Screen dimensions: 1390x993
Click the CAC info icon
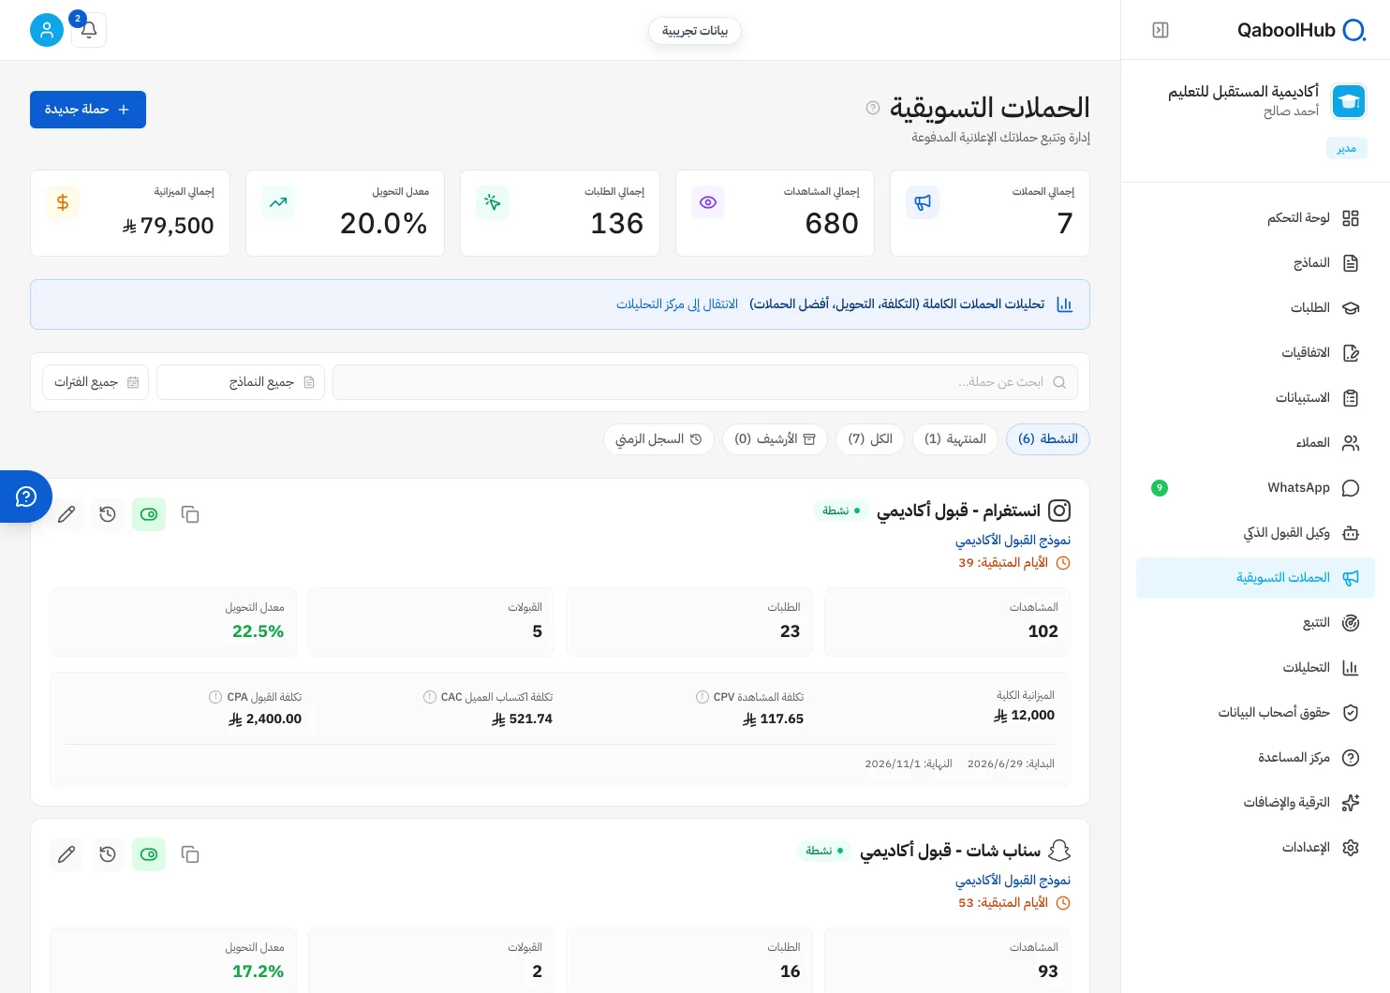click(430, 697)
